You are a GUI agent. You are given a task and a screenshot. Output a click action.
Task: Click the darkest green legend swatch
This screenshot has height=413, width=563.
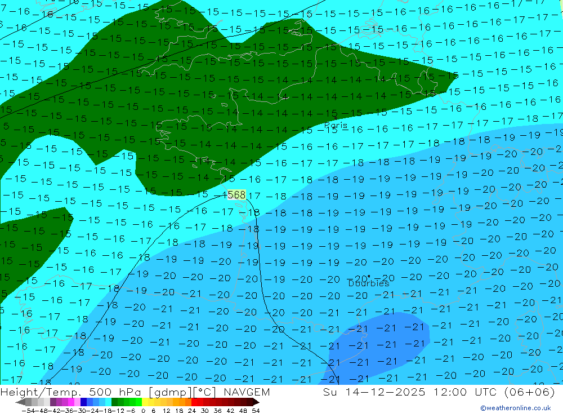point(114,402)
